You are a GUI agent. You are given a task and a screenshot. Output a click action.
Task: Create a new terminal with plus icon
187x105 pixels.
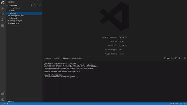pos(172,58)
